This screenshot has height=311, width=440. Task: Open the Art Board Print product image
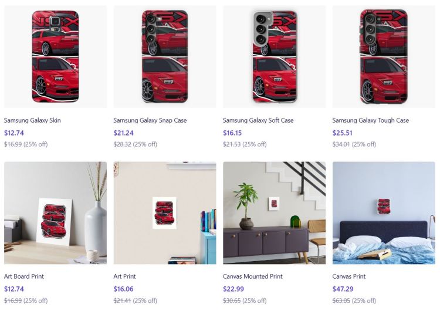55,213
